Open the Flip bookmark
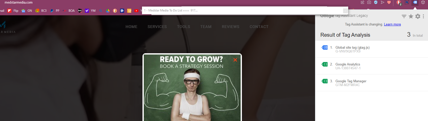 [x=13, y=11]
